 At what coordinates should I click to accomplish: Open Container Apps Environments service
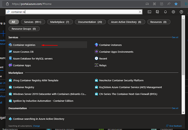[116, 52]
